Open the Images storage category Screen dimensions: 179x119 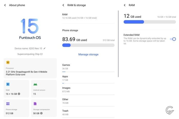[88, 90]
